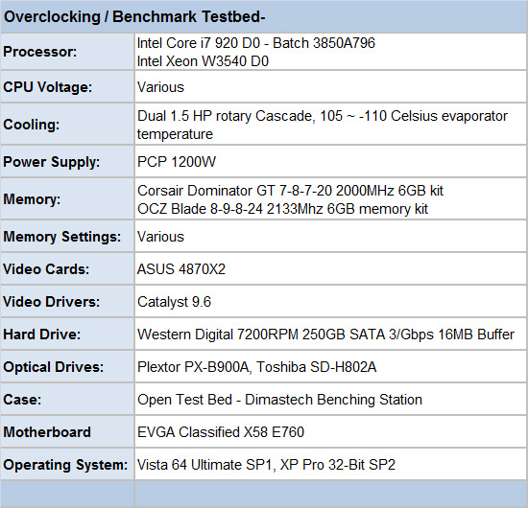Select the Intel Xeon W3540 D0 line
Image resolution: width=528 pixels, height=508 pixels.
point(203,61)
